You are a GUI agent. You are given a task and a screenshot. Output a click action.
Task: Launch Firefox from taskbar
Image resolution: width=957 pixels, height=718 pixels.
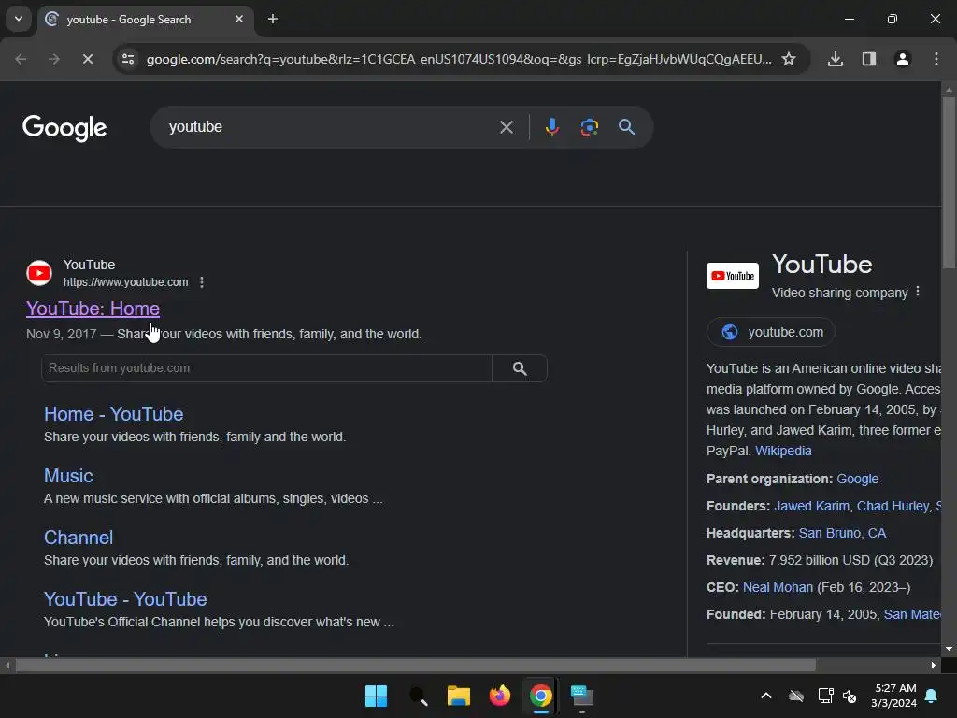click(499, 696)
